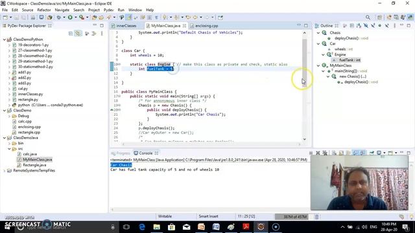Click the Task View taskbar button
The width and height of the screenshot is (415, 233).
(126, 227)
